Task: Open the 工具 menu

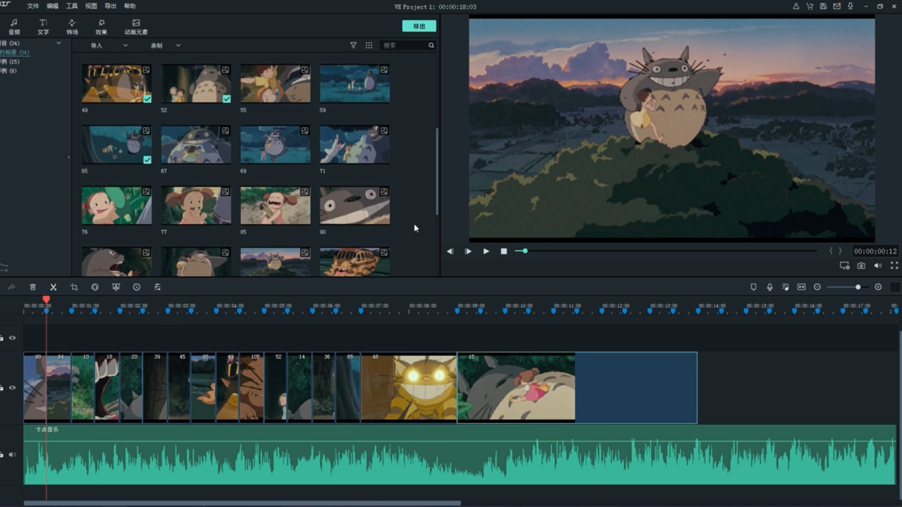Action: pyautogui.click(x=72, y=6)
